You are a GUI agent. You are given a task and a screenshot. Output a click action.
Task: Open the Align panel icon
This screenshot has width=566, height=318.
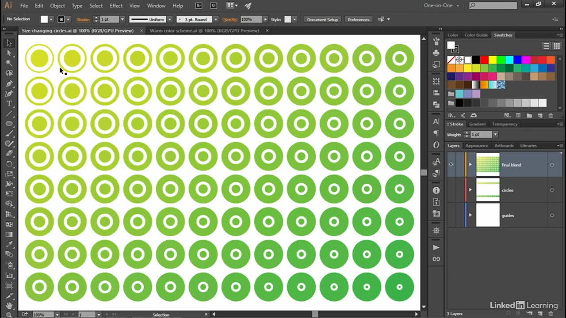tap(436, 93)
